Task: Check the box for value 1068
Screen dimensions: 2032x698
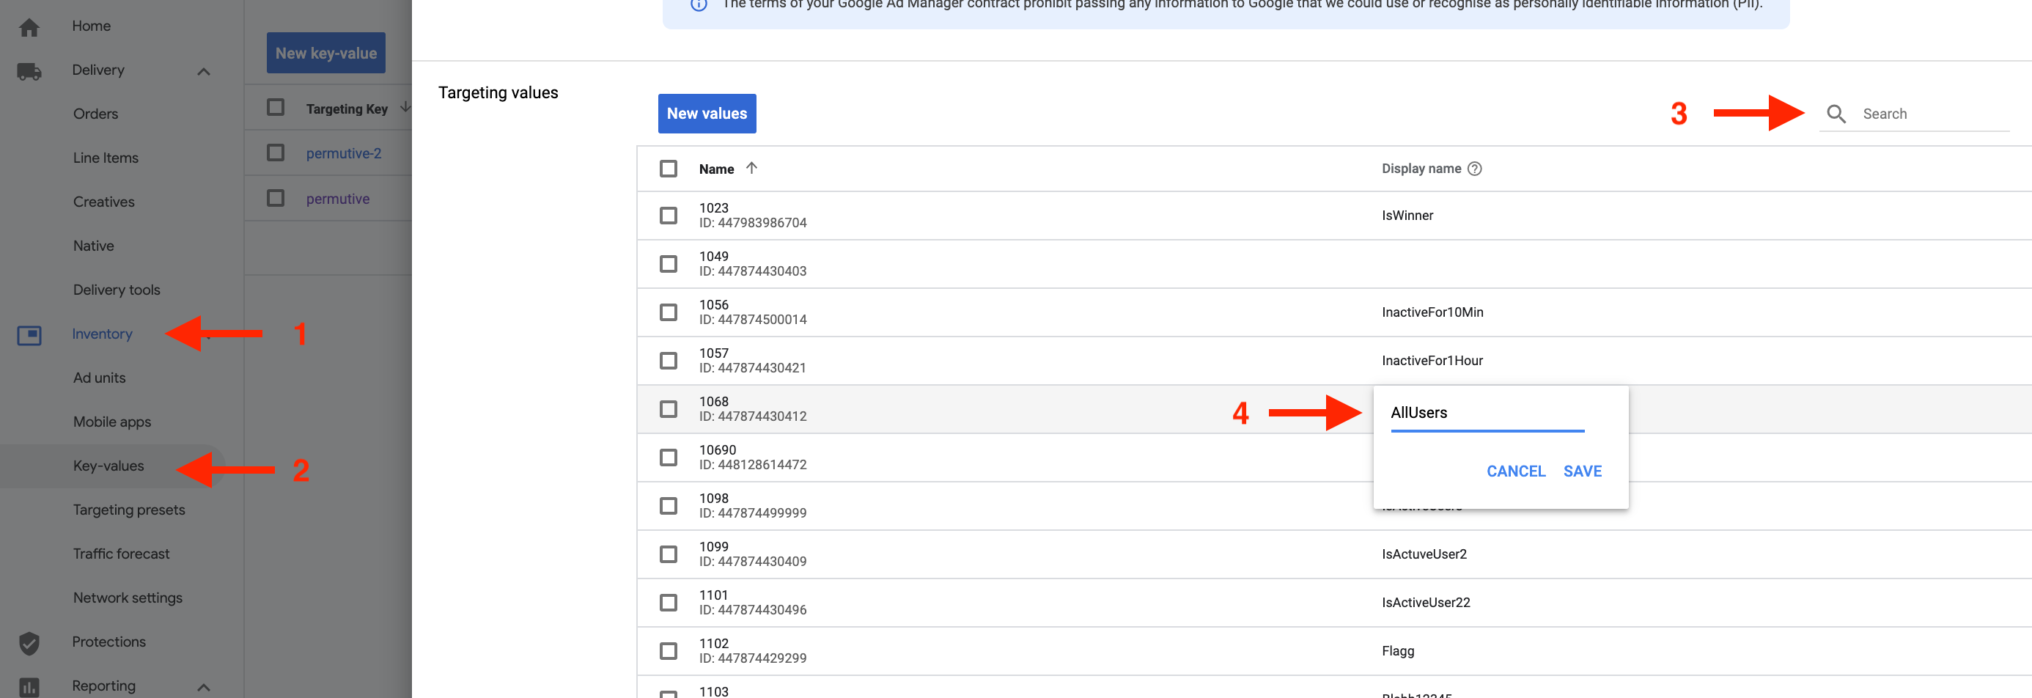Action: point(668,408)
